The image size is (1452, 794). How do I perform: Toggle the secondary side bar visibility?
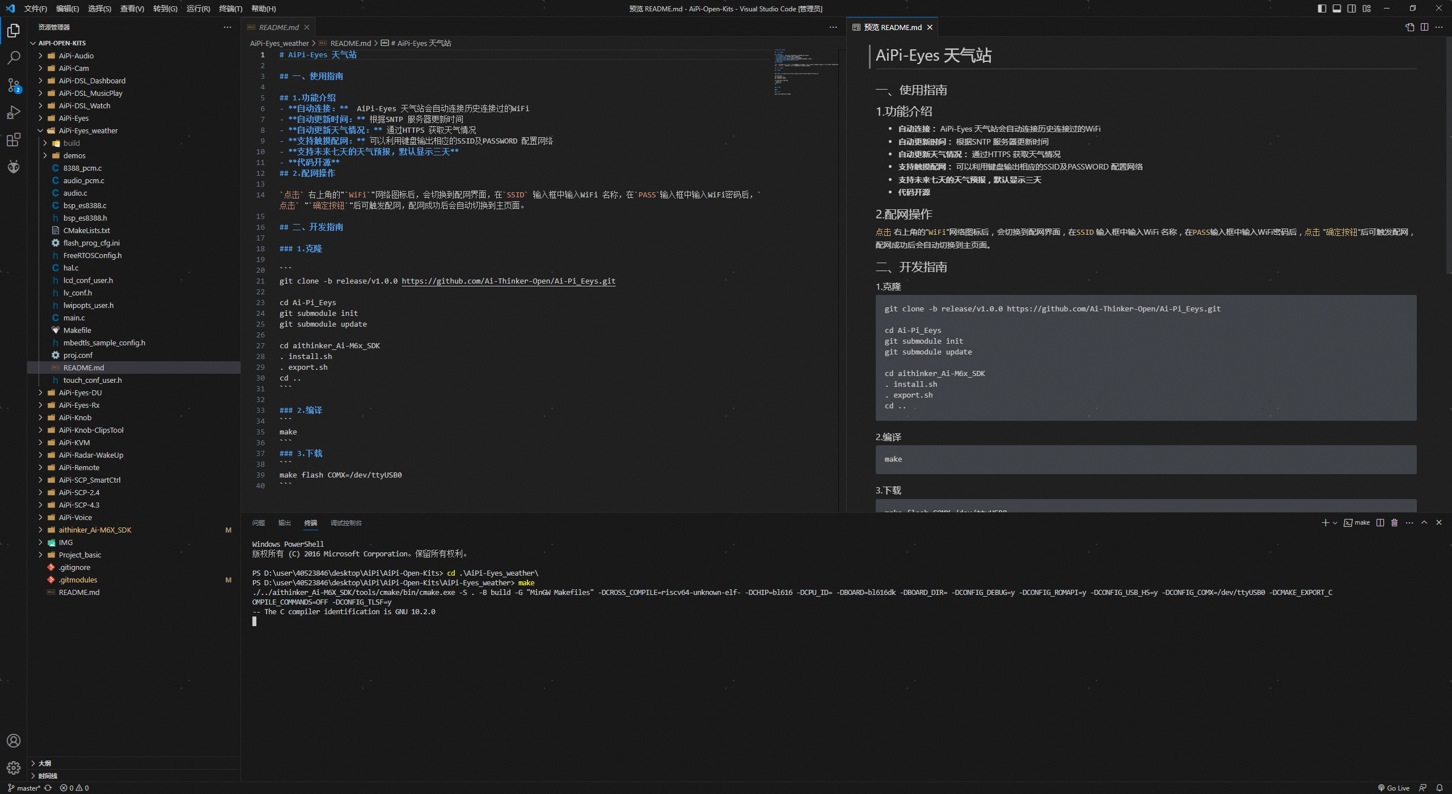[1352, 9]
